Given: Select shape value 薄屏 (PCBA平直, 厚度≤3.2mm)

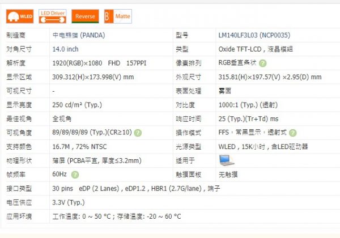Looking at the screenshot, I should [97, 160].
